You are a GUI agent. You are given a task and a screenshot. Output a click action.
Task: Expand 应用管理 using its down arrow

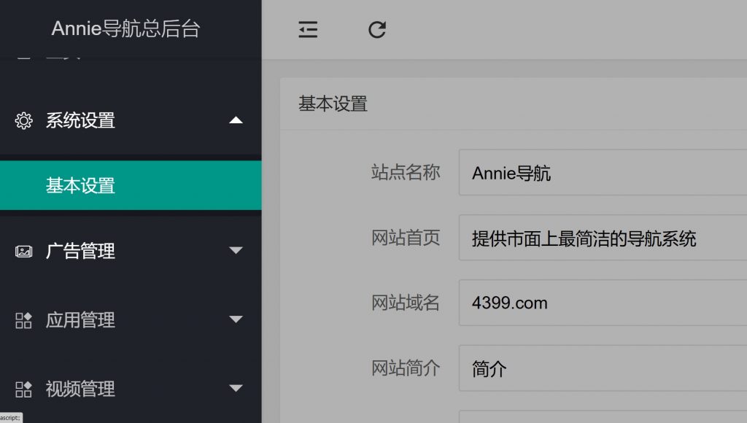(236, 319)
